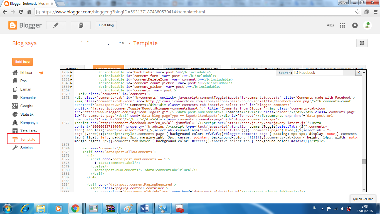380x214 pixels.
Task: Expand code fold on line 1345
Action: (71, 83)
